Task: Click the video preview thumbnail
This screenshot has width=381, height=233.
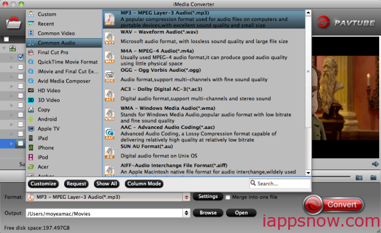Action: [x=345, y=98]
